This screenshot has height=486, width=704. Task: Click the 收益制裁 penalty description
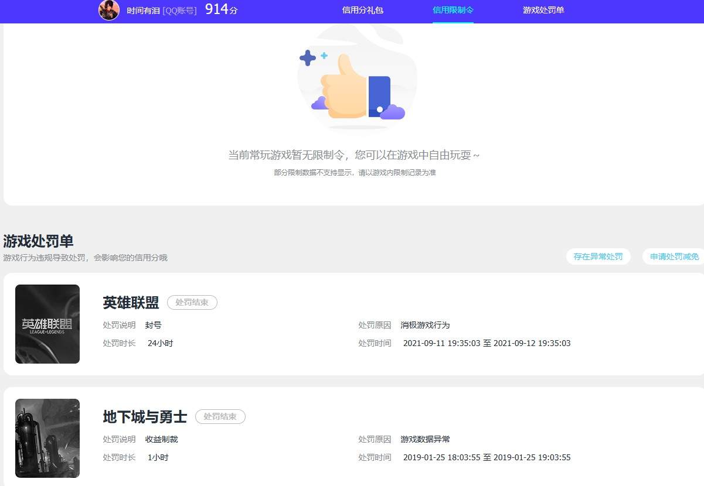[x=161, y=439]
